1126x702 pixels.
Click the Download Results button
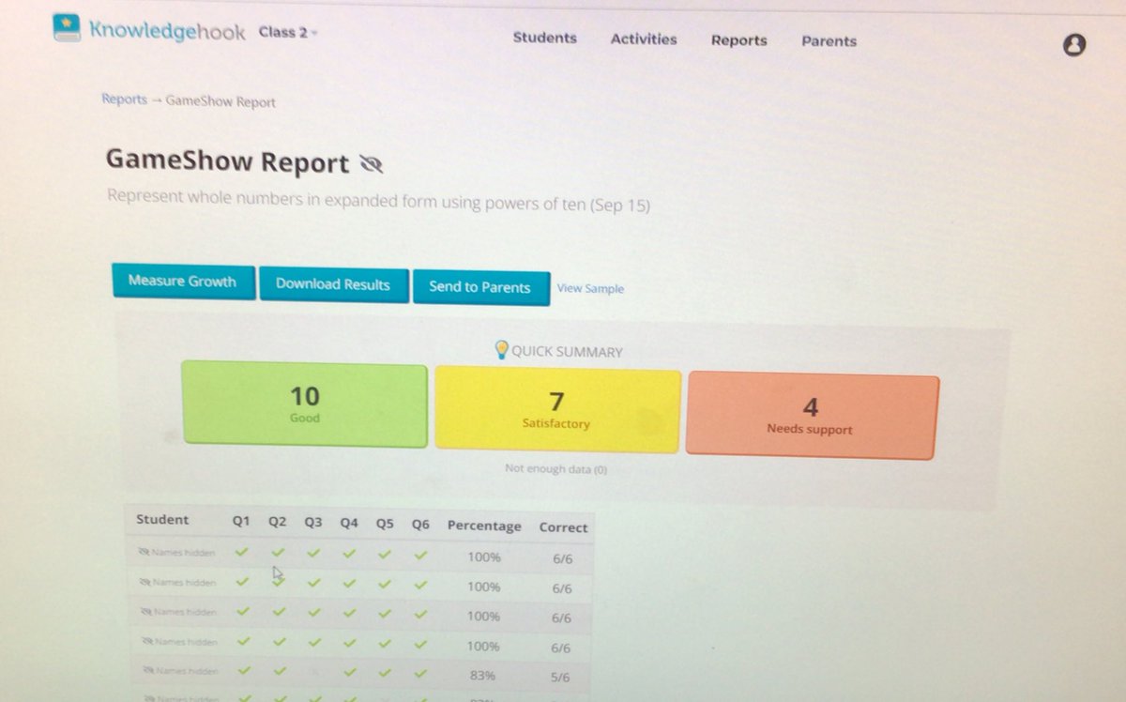click(332, 284)
